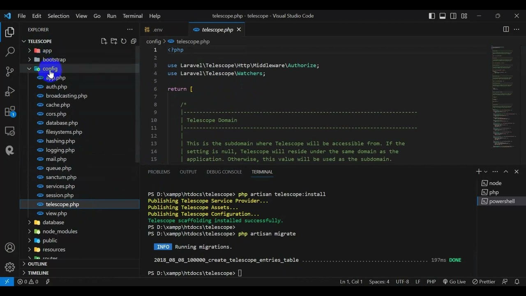The width and height of the screenshot is (526, 296).
Task: Click the feedback icon in status bar
Action: pyautogui.click(x=505, y=282)
